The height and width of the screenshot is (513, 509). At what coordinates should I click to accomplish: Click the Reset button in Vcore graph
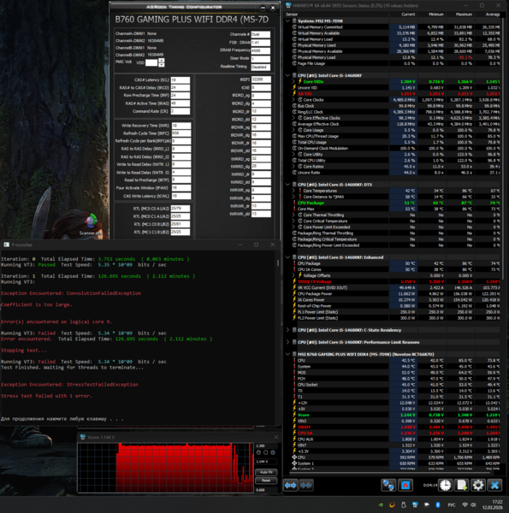point(266,481)
